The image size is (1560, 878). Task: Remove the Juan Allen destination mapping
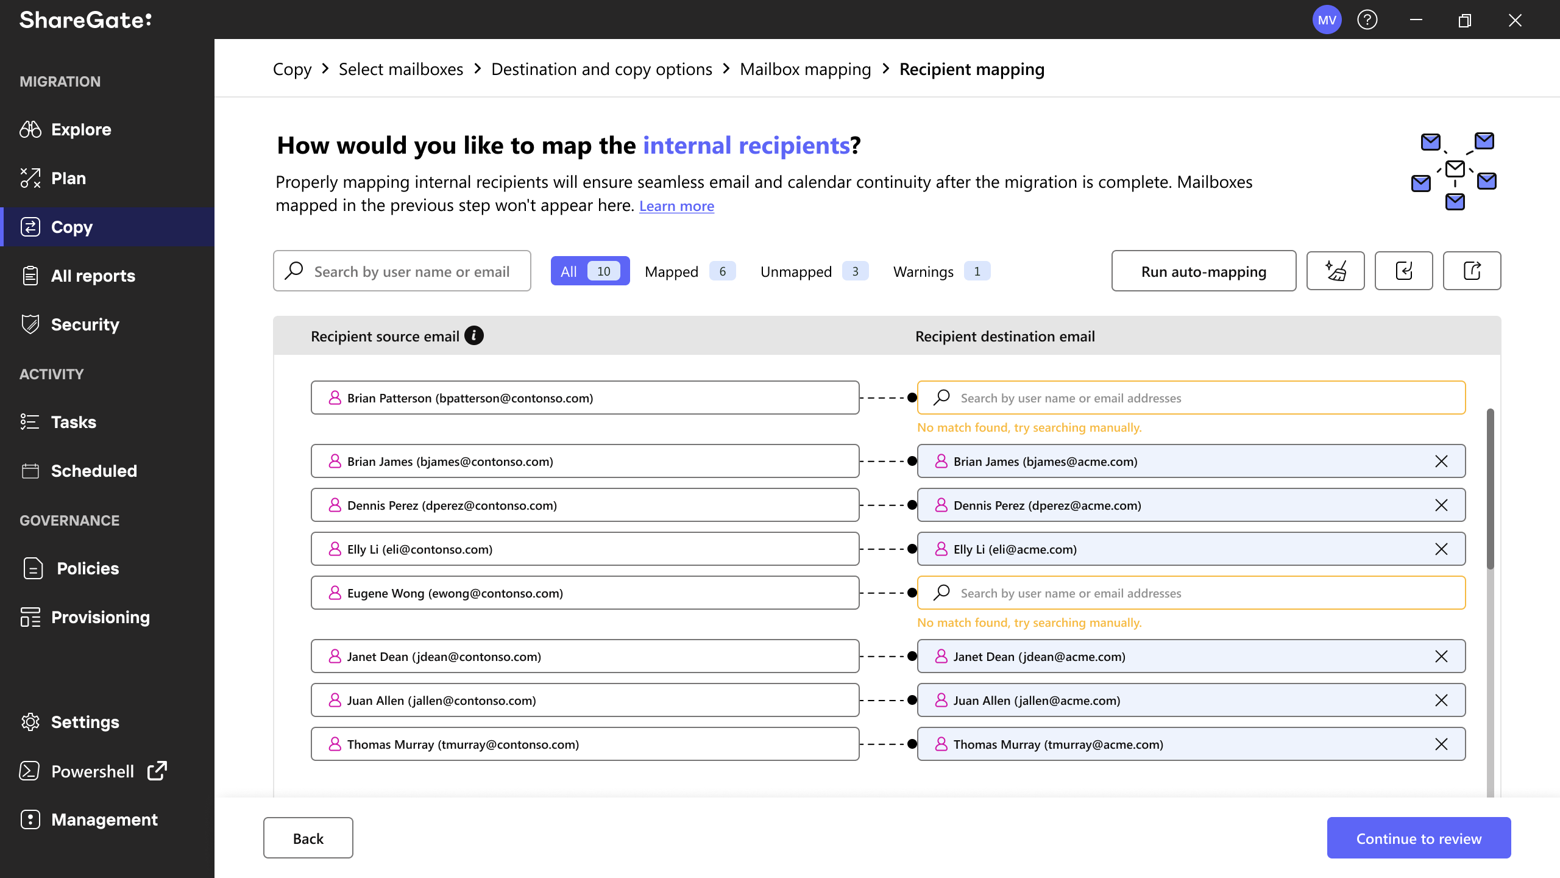click(1441, 701)
